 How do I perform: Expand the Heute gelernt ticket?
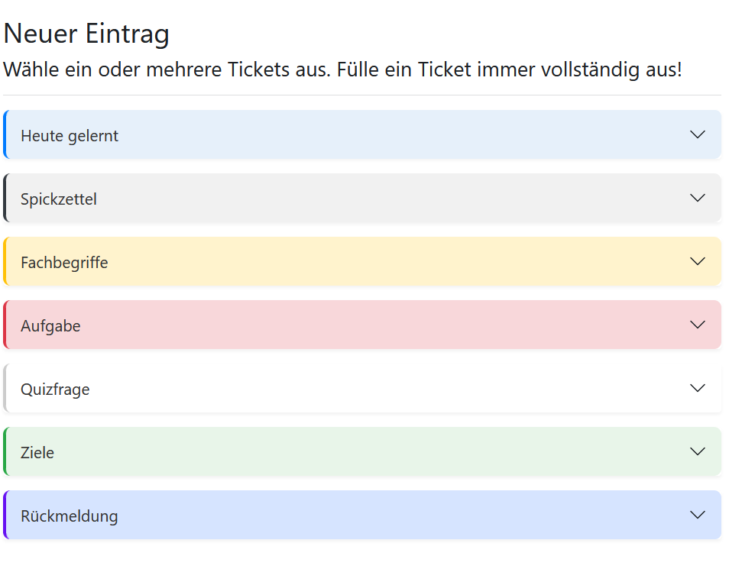(362, 135)
